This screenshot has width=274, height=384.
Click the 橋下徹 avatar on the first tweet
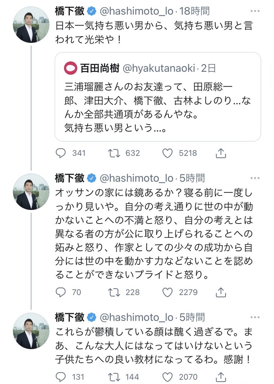pos(31,24)
